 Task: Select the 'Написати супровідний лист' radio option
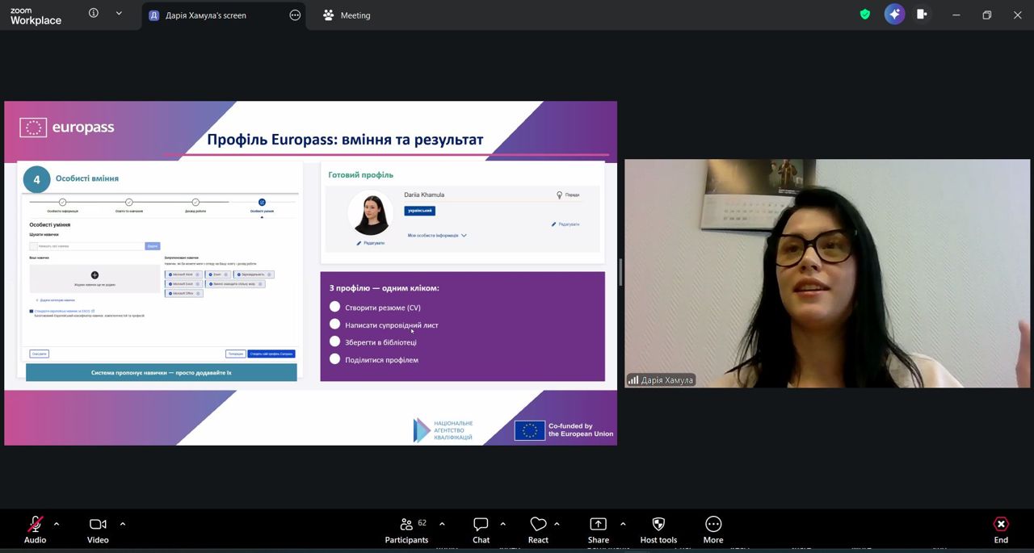coord(335,325)
